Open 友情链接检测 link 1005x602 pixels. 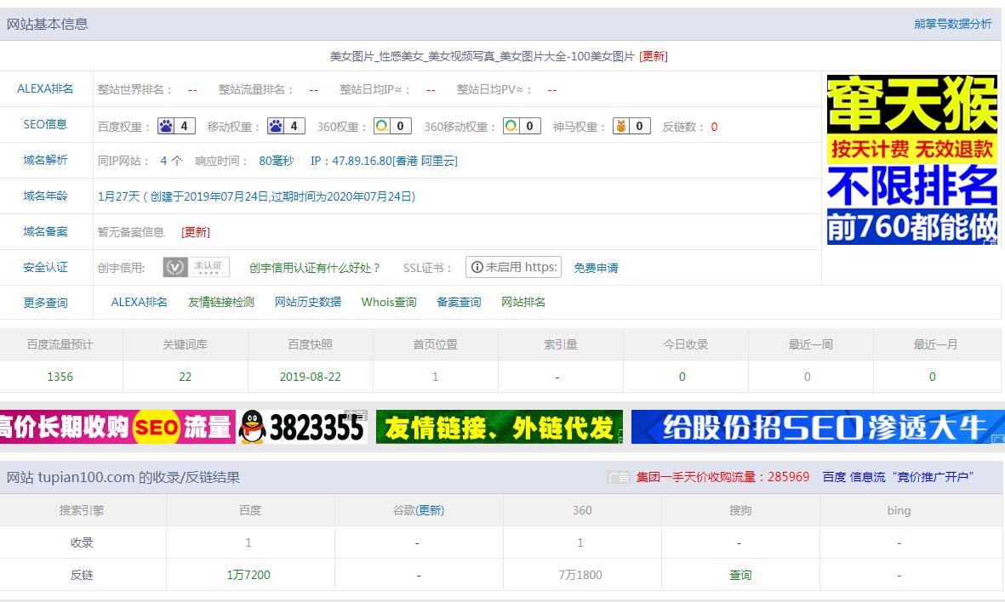tap(221, 302)
